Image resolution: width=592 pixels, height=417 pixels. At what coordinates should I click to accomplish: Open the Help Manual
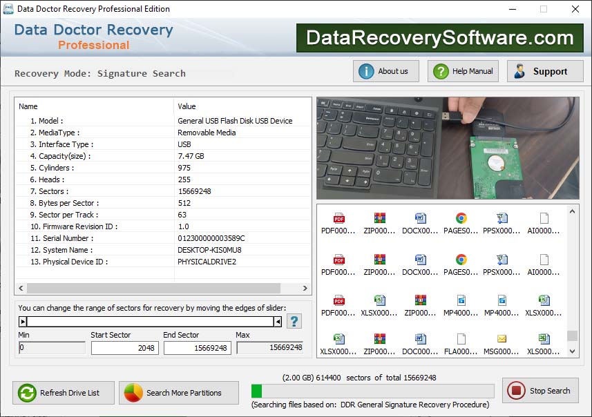[x=462, y=70]
